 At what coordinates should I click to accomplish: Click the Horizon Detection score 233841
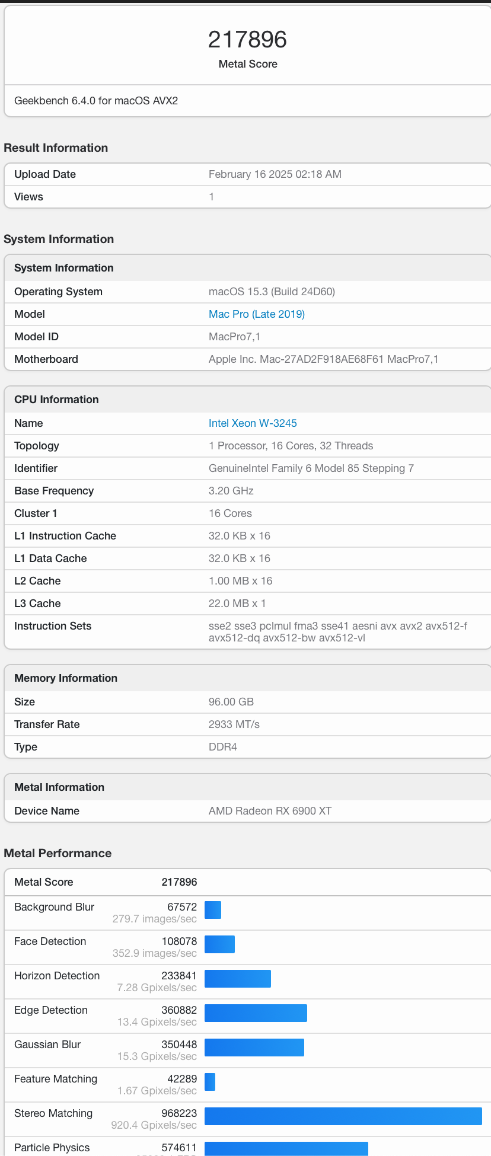tap(179, 976)
